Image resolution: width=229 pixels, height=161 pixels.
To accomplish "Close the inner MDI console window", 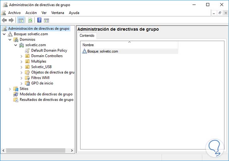I will 226,13.
